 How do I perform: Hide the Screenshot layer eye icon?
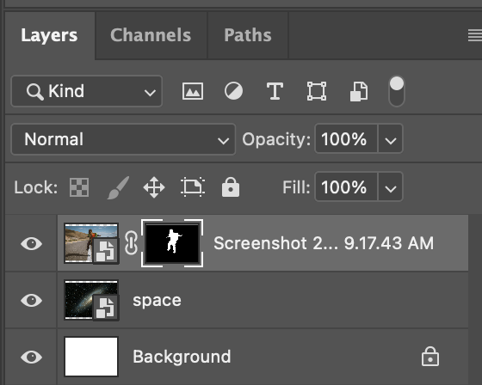(x=31, y=243)
